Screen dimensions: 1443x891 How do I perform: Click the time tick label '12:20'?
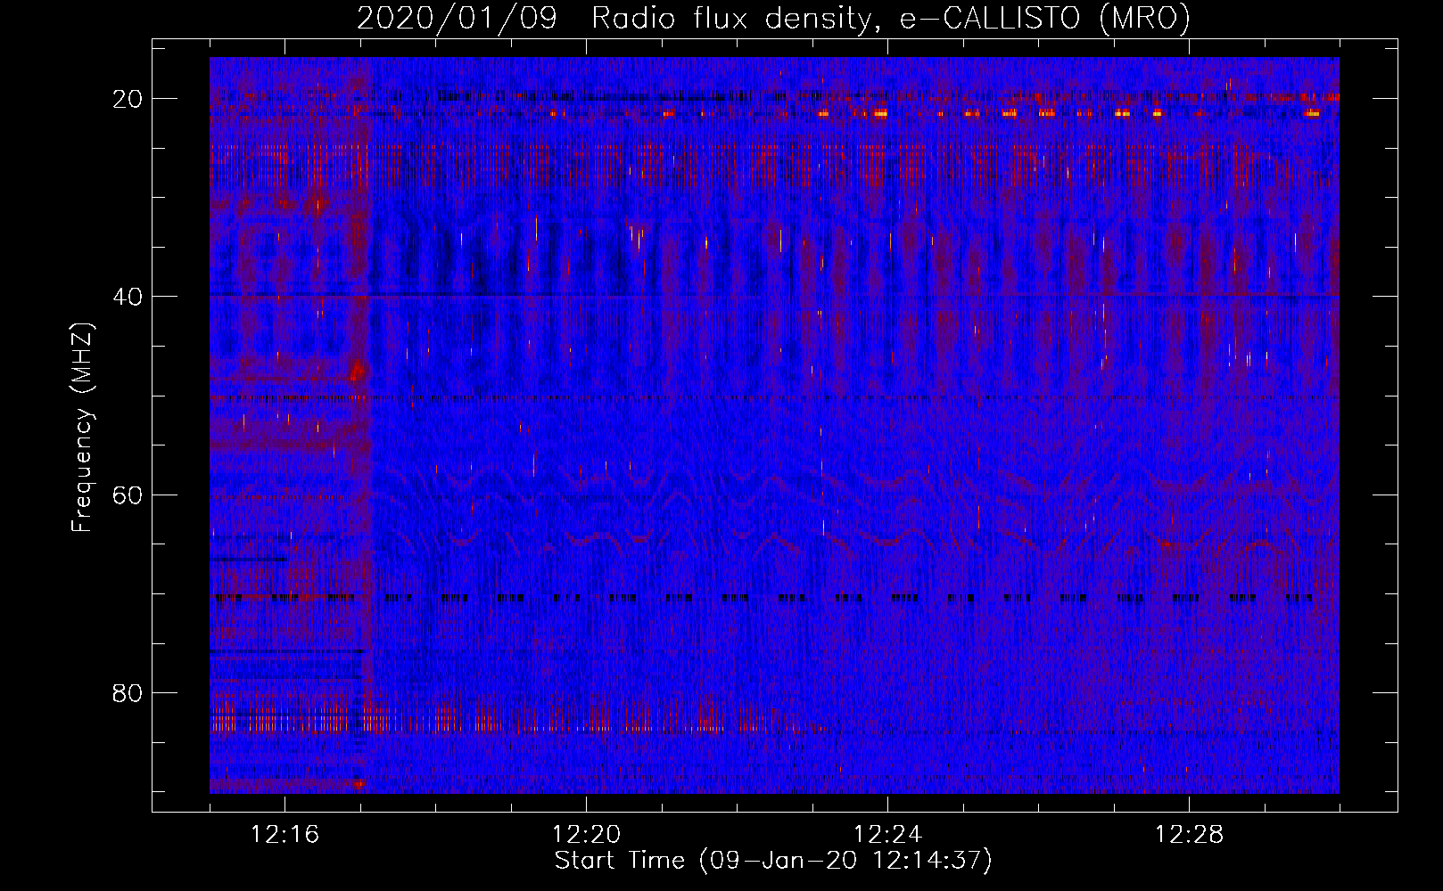coord(586,835)
